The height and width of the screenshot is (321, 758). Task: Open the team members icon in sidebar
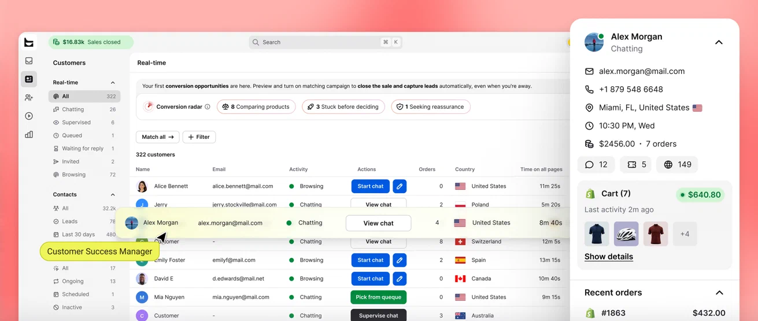[29, 98]
